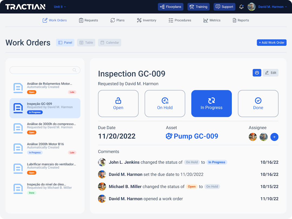Expand the Unit II dropdown
This screenshot has width=292, height=219.
[60, 7]
